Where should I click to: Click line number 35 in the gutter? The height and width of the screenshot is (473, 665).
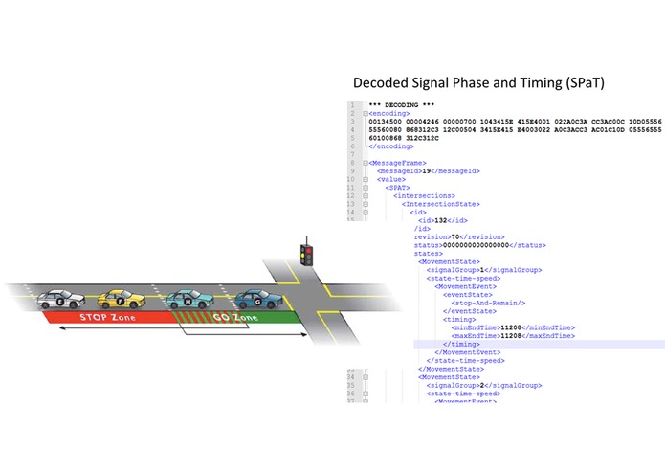(x=351, y=386)
